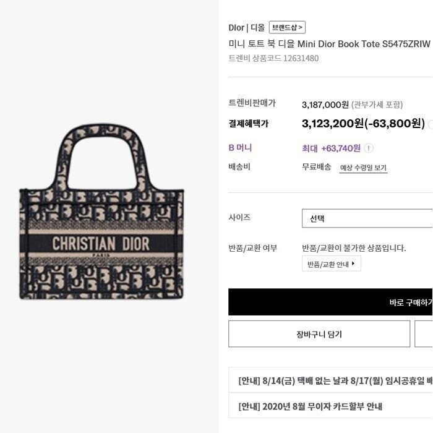
Task: Open the 반품/교환 안내 expander button
Action: (x=332, y=264)
